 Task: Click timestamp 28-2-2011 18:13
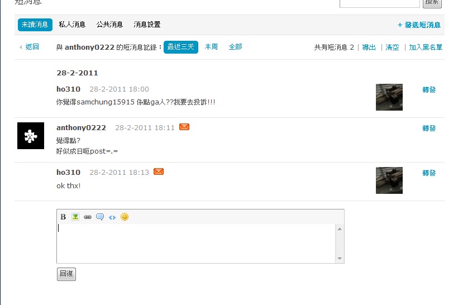(x=119, y=173)
